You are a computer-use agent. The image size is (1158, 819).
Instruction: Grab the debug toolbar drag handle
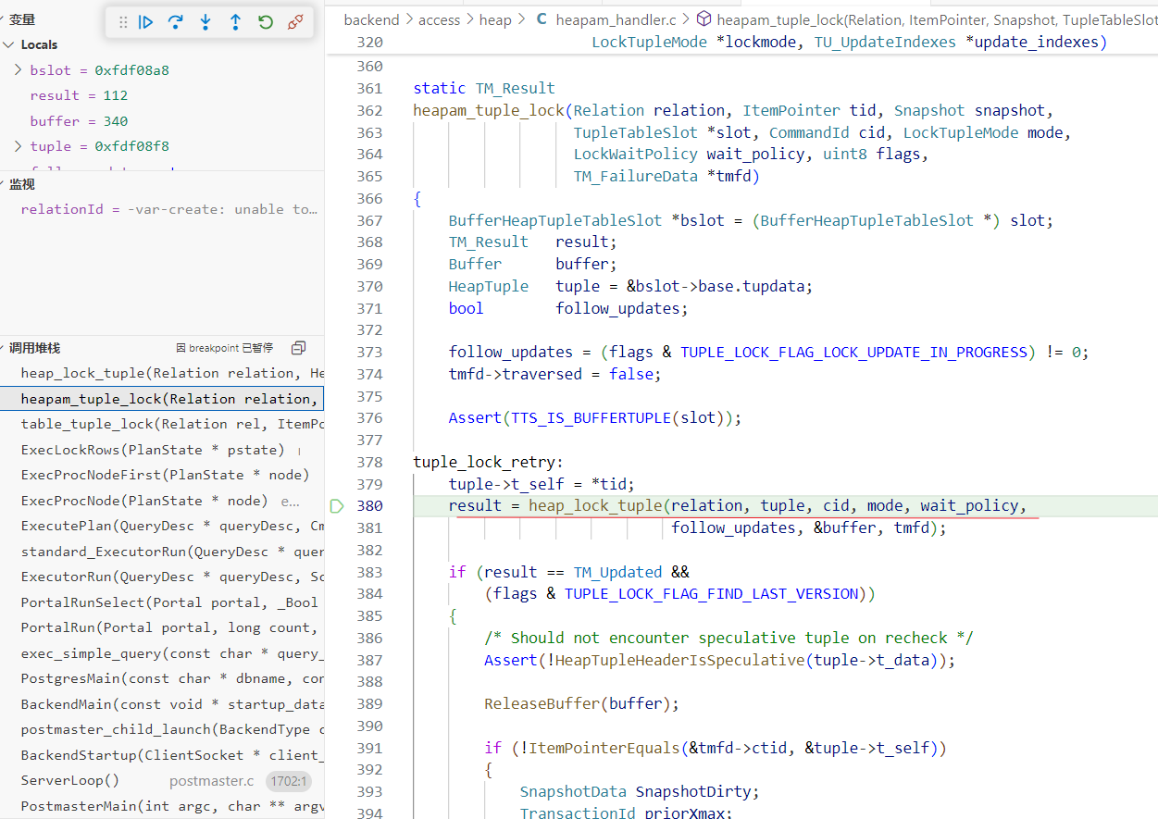pos(122,22)
